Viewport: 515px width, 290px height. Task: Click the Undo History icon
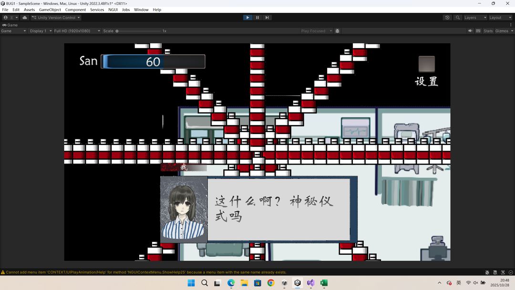(447, 18)
